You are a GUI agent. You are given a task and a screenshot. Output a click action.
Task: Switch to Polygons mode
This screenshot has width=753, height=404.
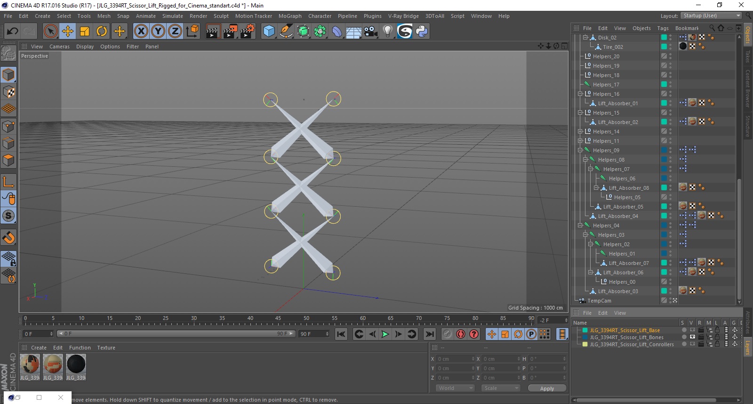tap(8, 160)
